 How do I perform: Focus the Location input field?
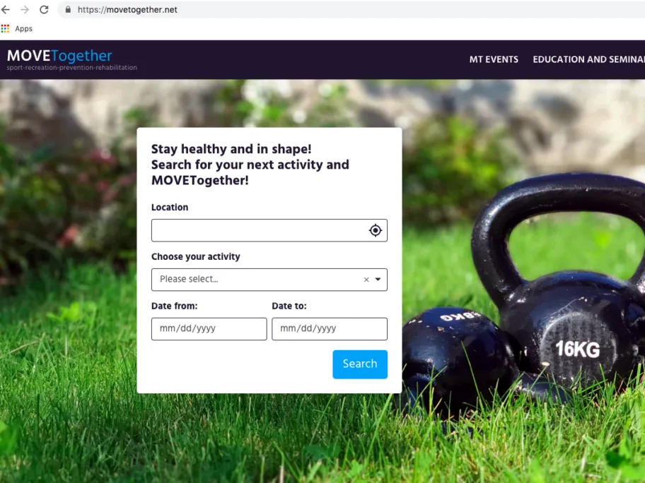coord(269,230)
